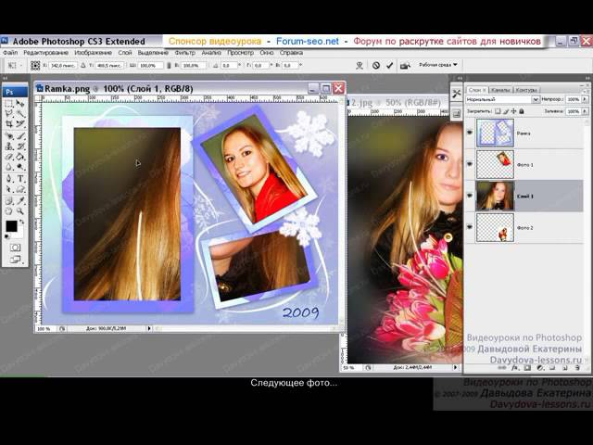593x445 pixels.
Task: Switch to the Контуры tab
Action: (x=526, y=90)
